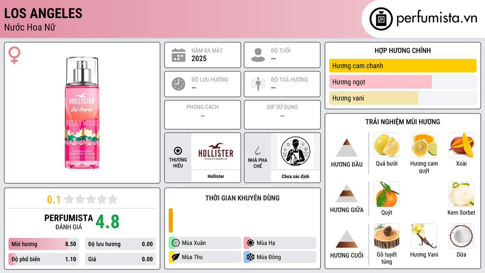Click the Hợp hương chính heading

pos(403,50)
